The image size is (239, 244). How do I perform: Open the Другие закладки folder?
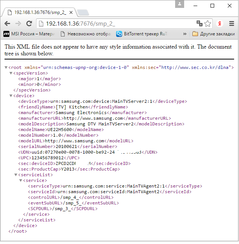click(x=213, y=34)
